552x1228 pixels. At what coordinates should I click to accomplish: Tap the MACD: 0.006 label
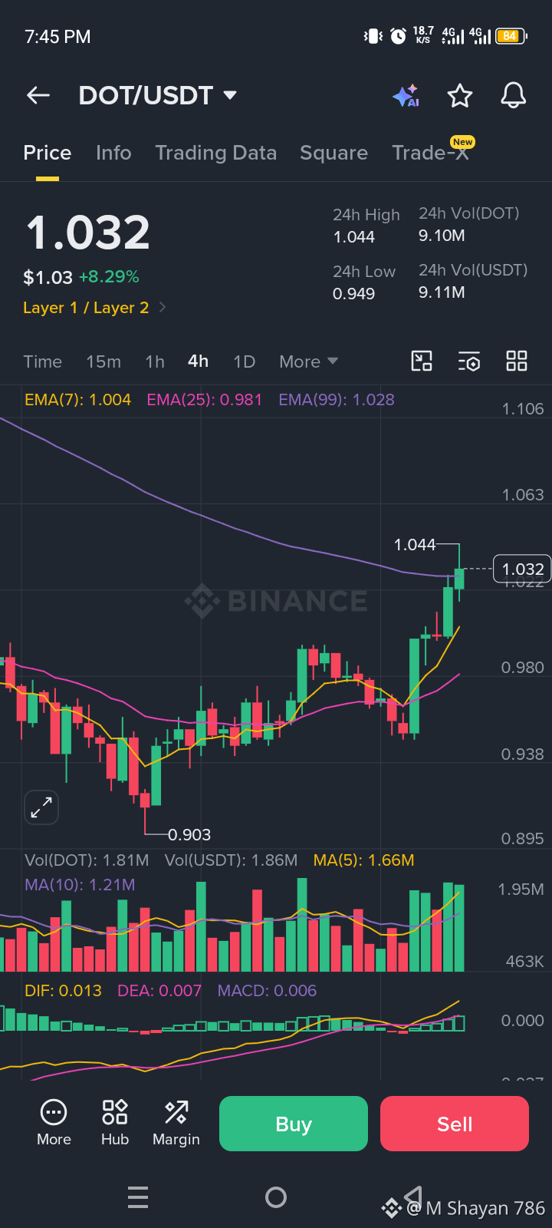pyautogui.click(x=267, y=991)
